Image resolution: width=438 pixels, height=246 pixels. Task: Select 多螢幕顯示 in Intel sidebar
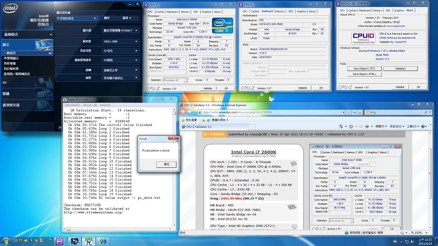11,58
